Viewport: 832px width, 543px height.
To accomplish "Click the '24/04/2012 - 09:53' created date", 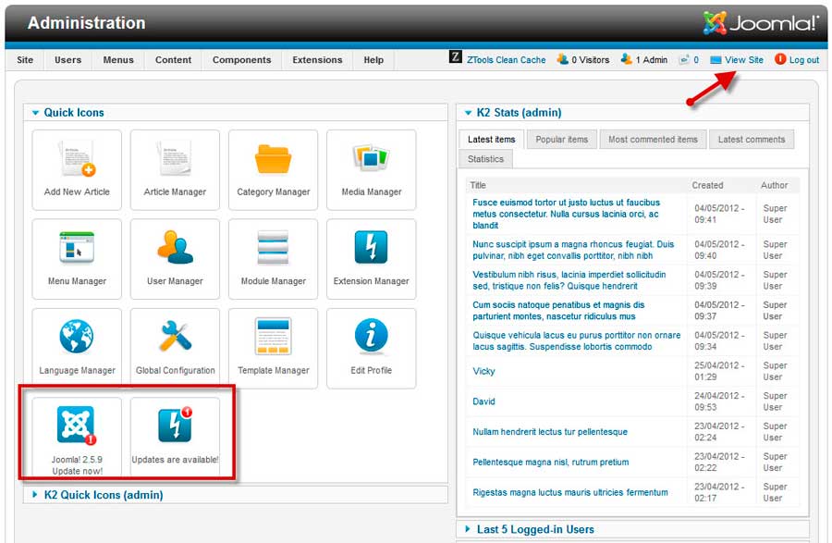I will pyautogui.click(x=719, y=401).
